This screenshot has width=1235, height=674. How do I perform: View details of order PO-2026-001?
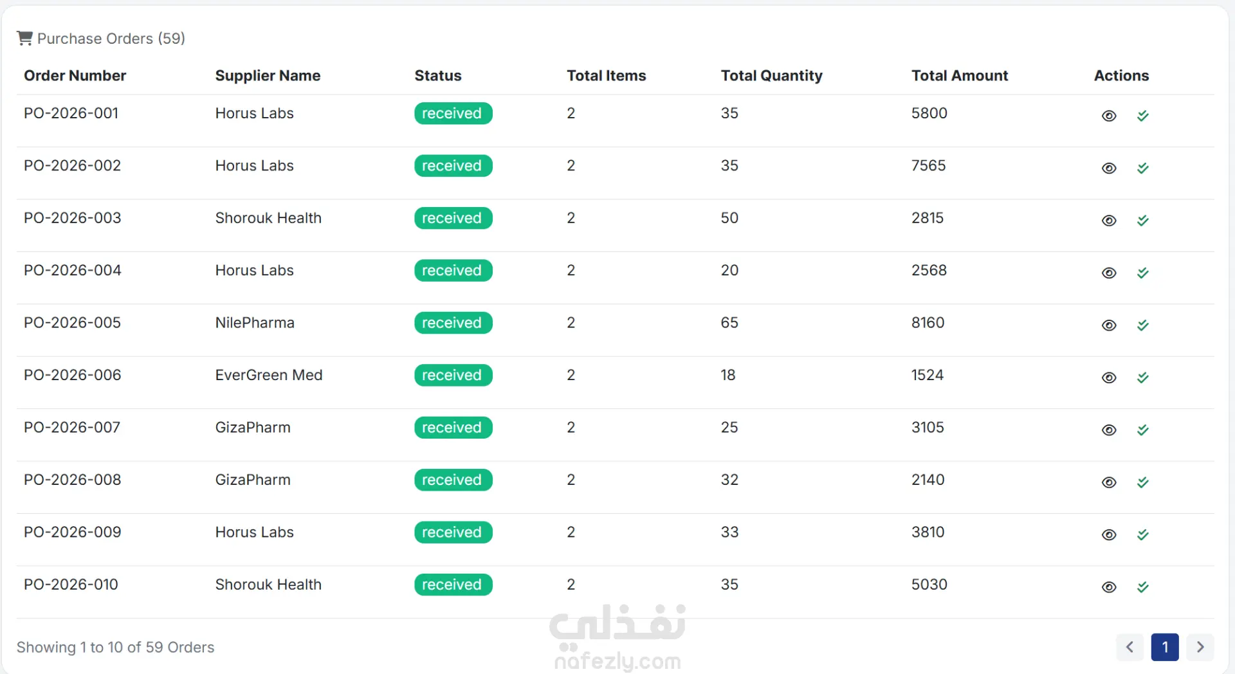(1109, 116)
